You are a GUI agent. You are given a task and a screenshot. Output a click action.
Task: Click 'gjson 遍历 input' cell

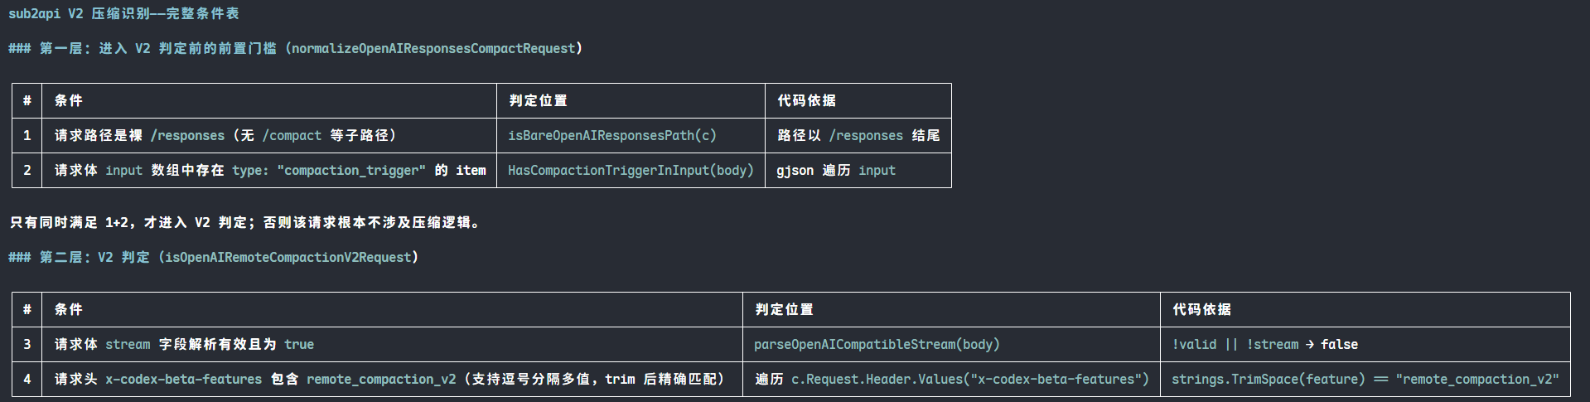[x=836, y=170]
